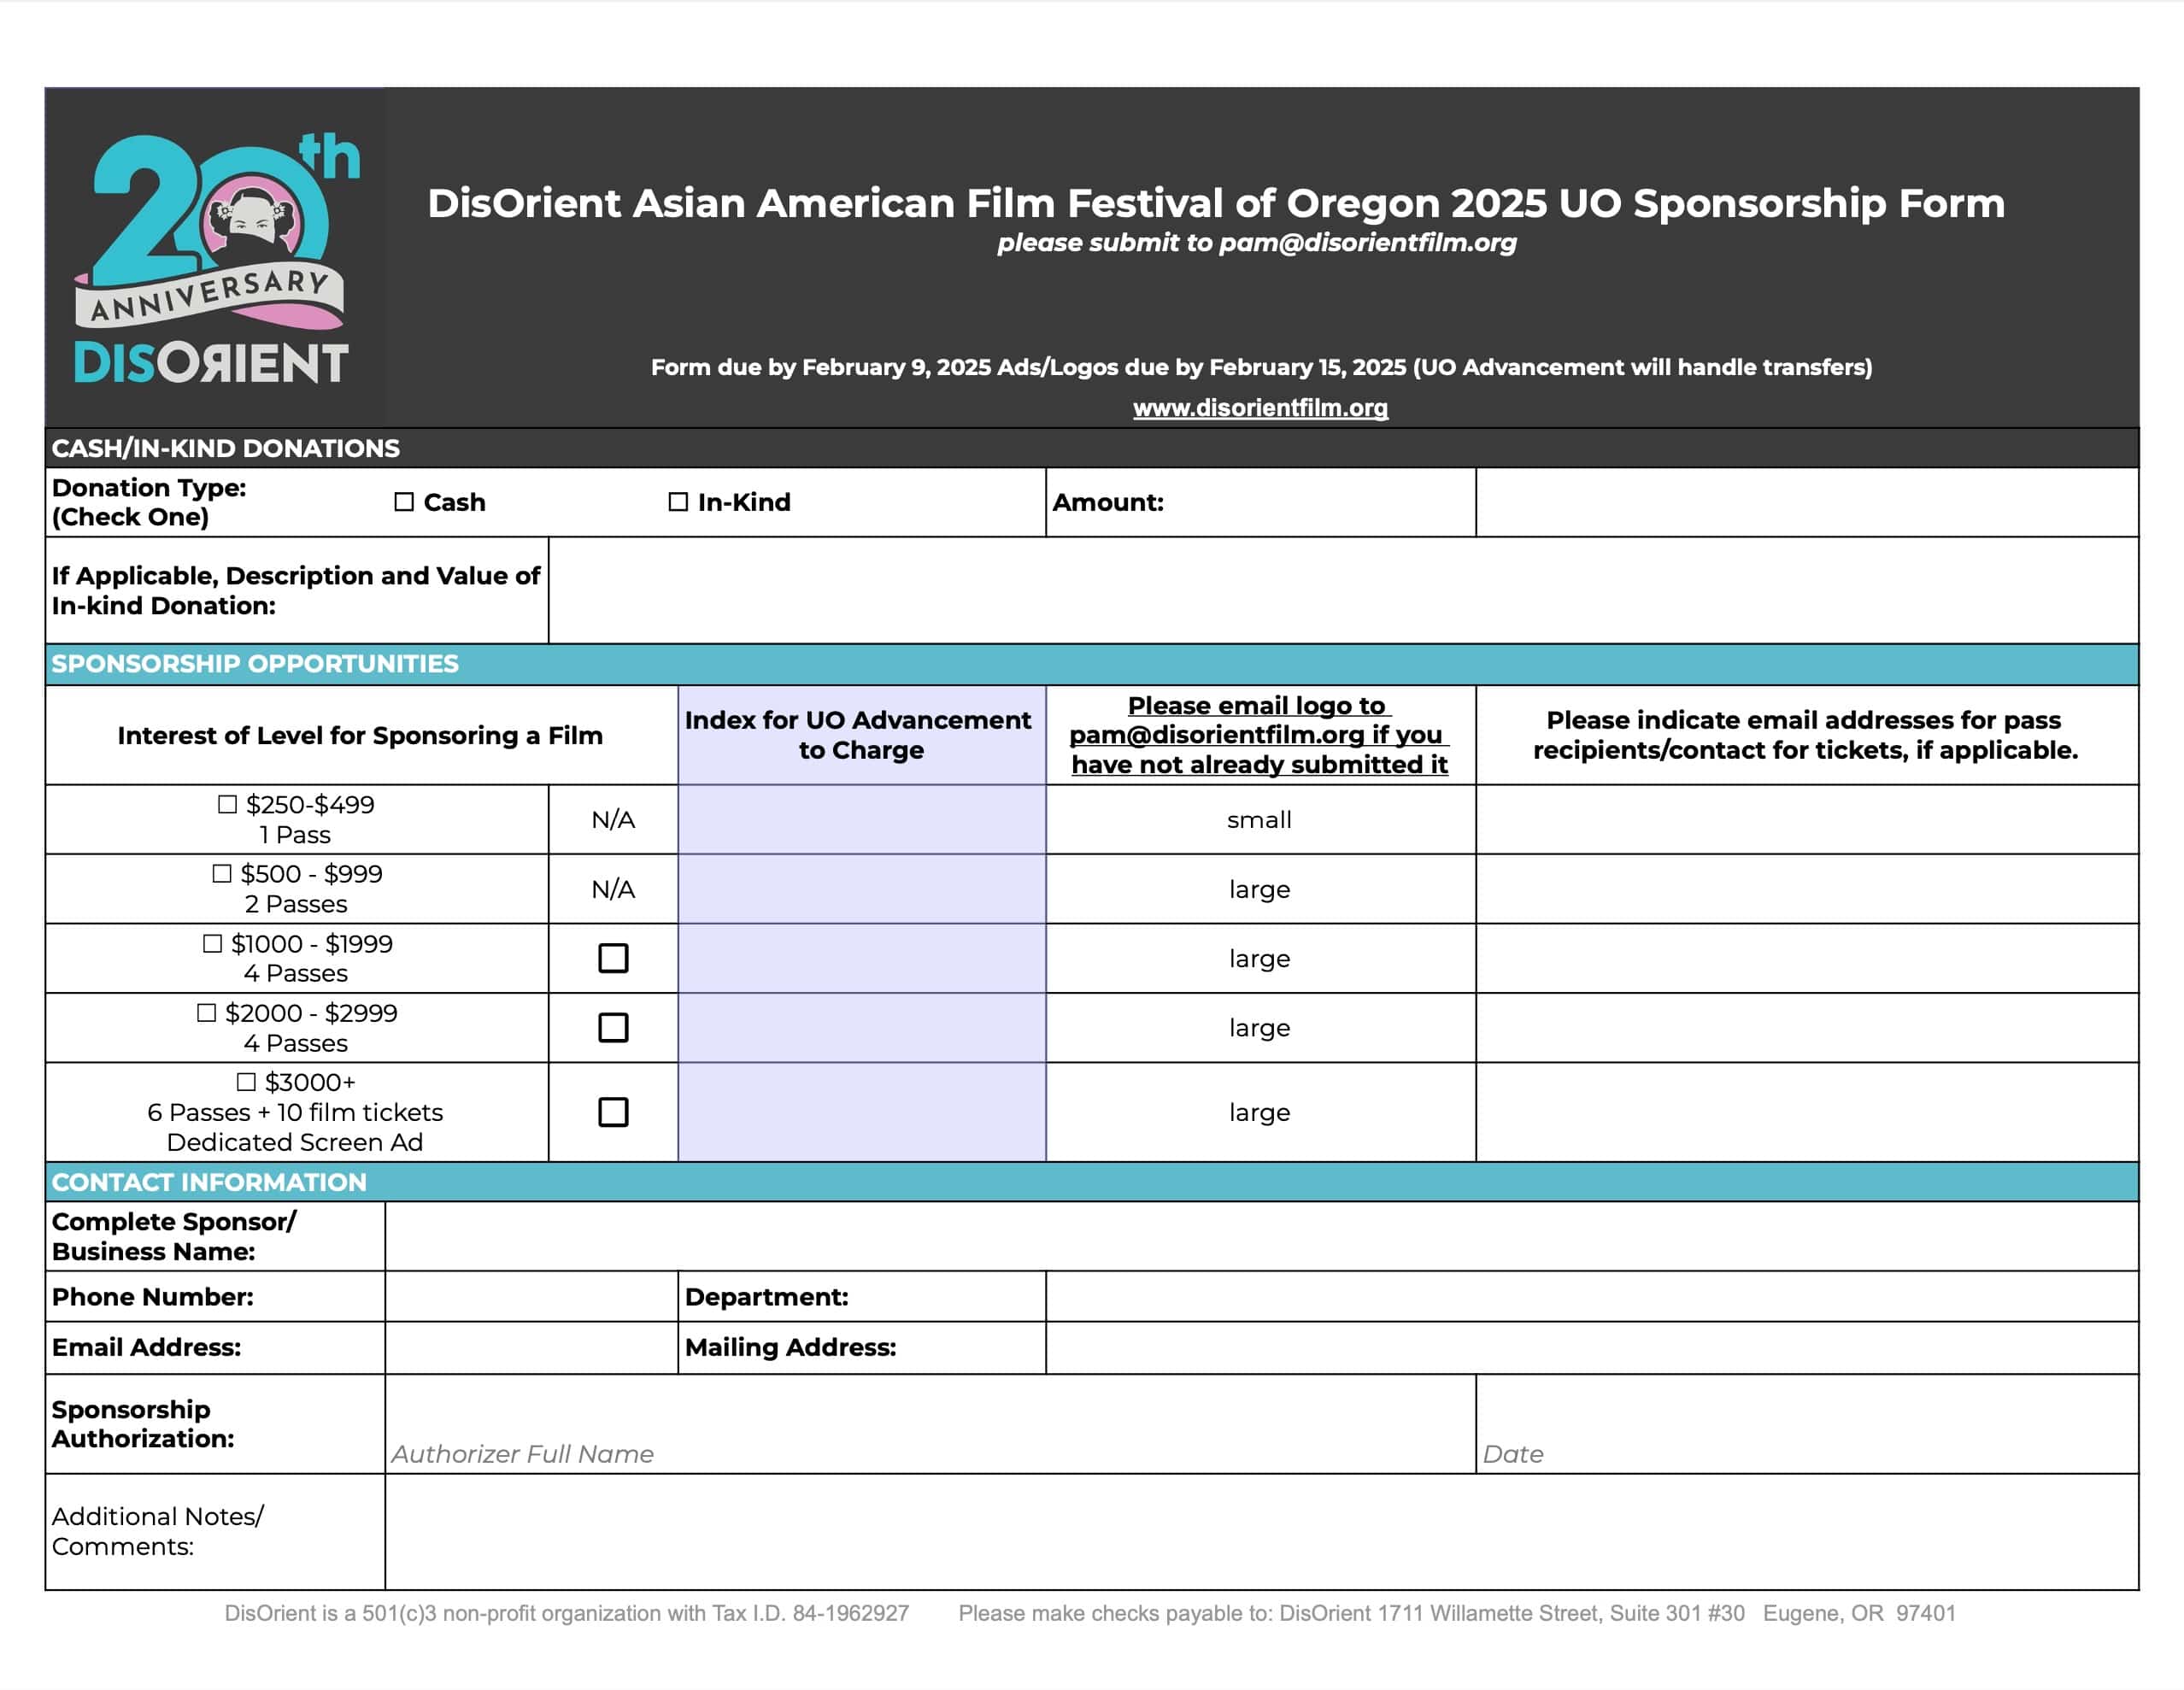Check the $3000+ sponsorship level box
The height and width of the screenshot is (1690, 2184).
click(x=246, y=1082)
